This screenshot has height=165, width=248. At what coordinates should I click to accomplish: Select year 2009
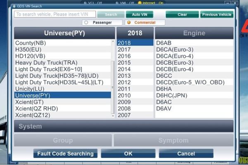(135, 102)
